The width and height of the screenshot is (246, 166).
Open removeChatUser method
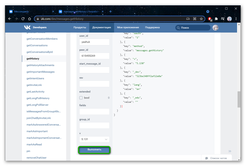pos(36,158)
